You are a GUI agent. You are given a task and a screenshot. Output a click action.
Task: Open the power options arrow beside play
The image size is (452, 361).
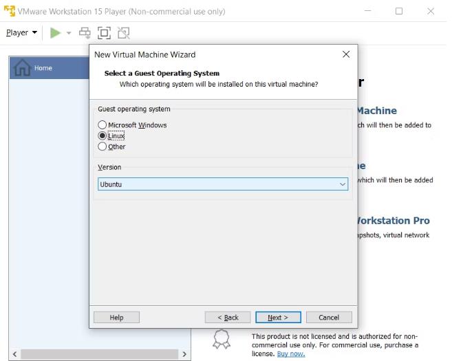point(69,33)
